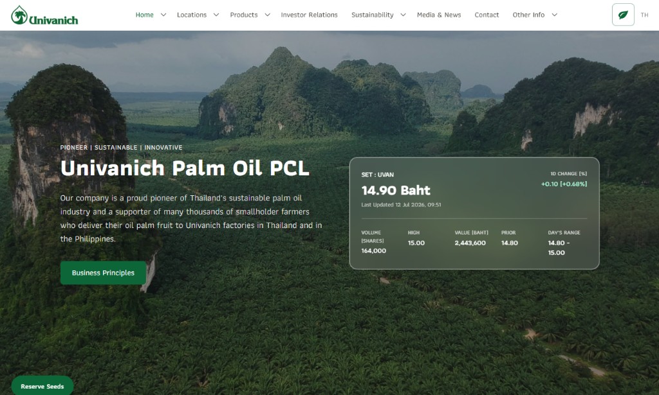Click the Business Principles button
This screenshot has height=395, width=659.
click(x=104, y=273)
